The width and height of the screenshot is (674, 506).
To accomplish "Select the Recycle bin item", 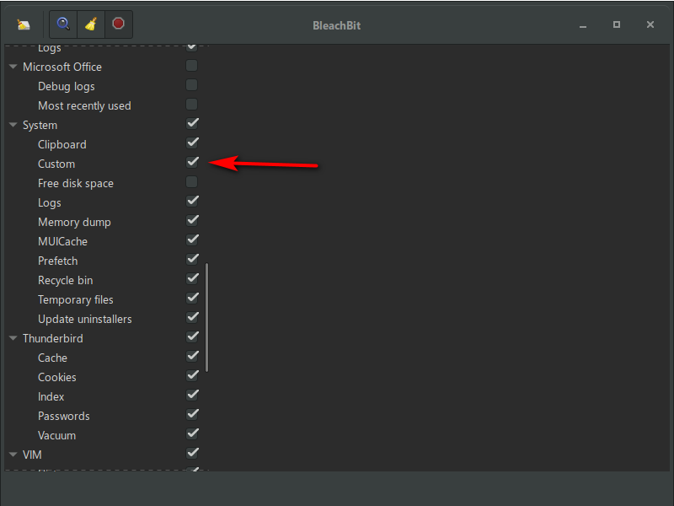I will 66,281.
